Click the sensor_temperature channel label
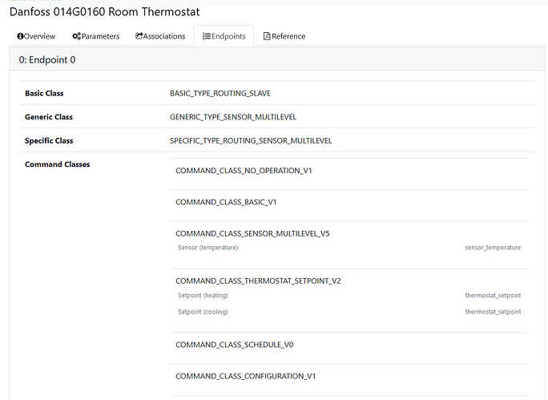The height and width of the screenshot is (400, 548). [x=493, y=248]
